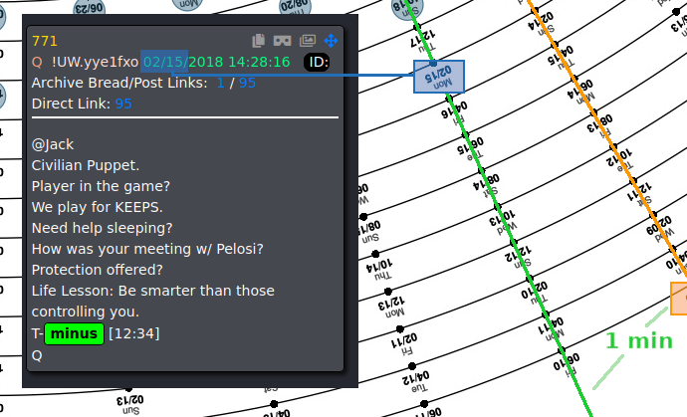Click the green 1 min label
This screenshot has height=417, width=687.
[x=639, y=341]
